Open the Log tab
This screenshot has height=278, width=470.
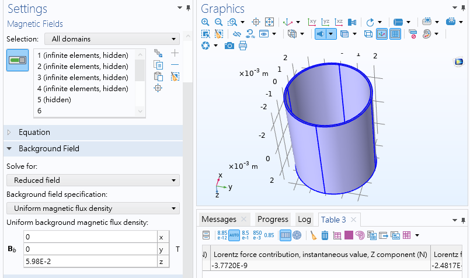pos(304,220)
